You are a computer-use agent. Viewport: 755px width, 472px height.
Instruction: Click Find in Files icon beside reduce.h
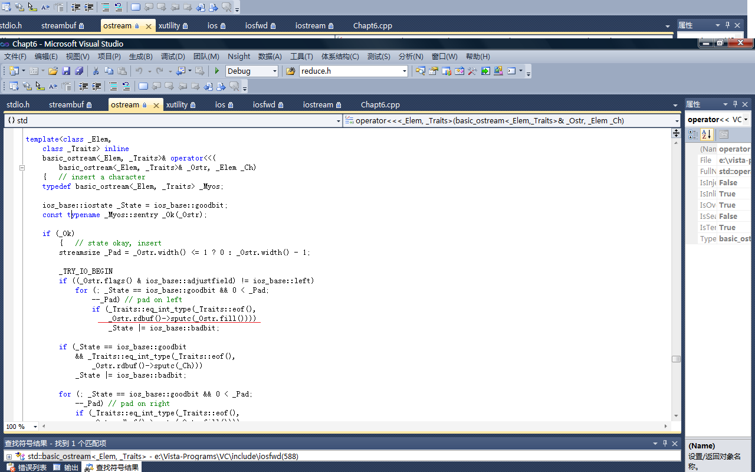click(x=291, y=71)
